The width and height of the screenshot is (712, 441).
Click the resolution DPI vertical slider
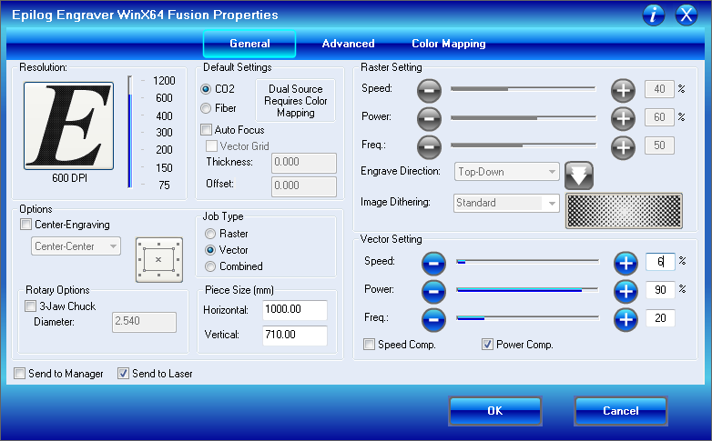[x=130, y=132]
